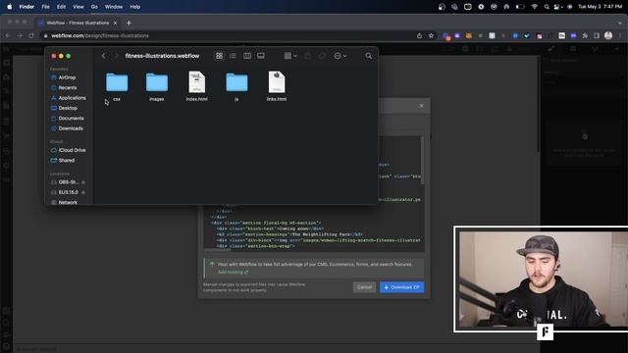The image size is (628, 353).
Task: Click the battery status icon
Action: coord(520,7)
